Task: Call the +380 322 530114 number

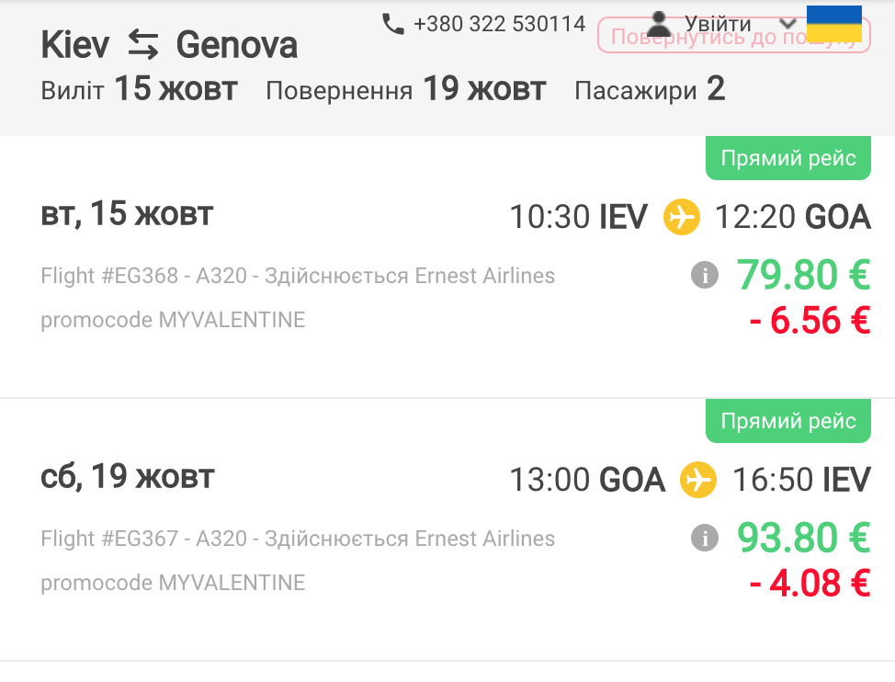Action: pos(499,24)
